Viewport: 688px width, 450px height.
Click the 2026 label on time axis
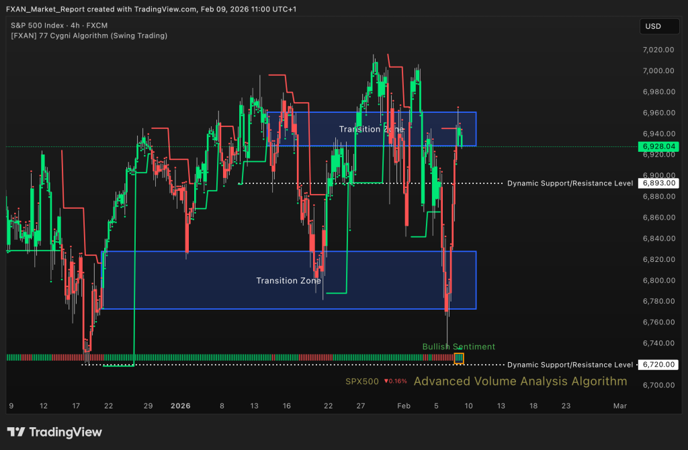[x=181, y=406]
